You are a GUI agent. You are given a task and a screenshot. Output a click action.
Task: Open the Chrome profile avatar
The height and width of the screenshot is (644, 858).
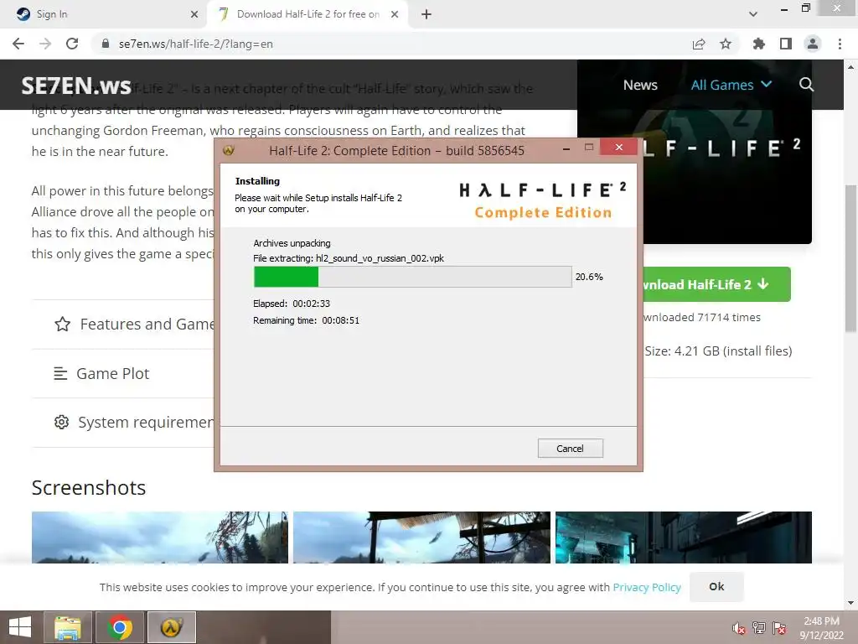(x=813, y=44)
